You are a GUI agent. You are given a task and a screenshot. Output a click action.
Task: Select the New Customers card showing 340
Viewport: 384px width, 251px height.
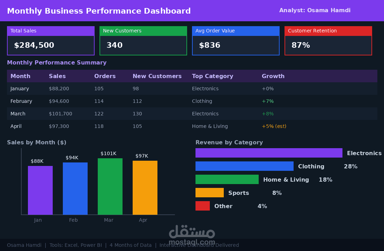143,40
